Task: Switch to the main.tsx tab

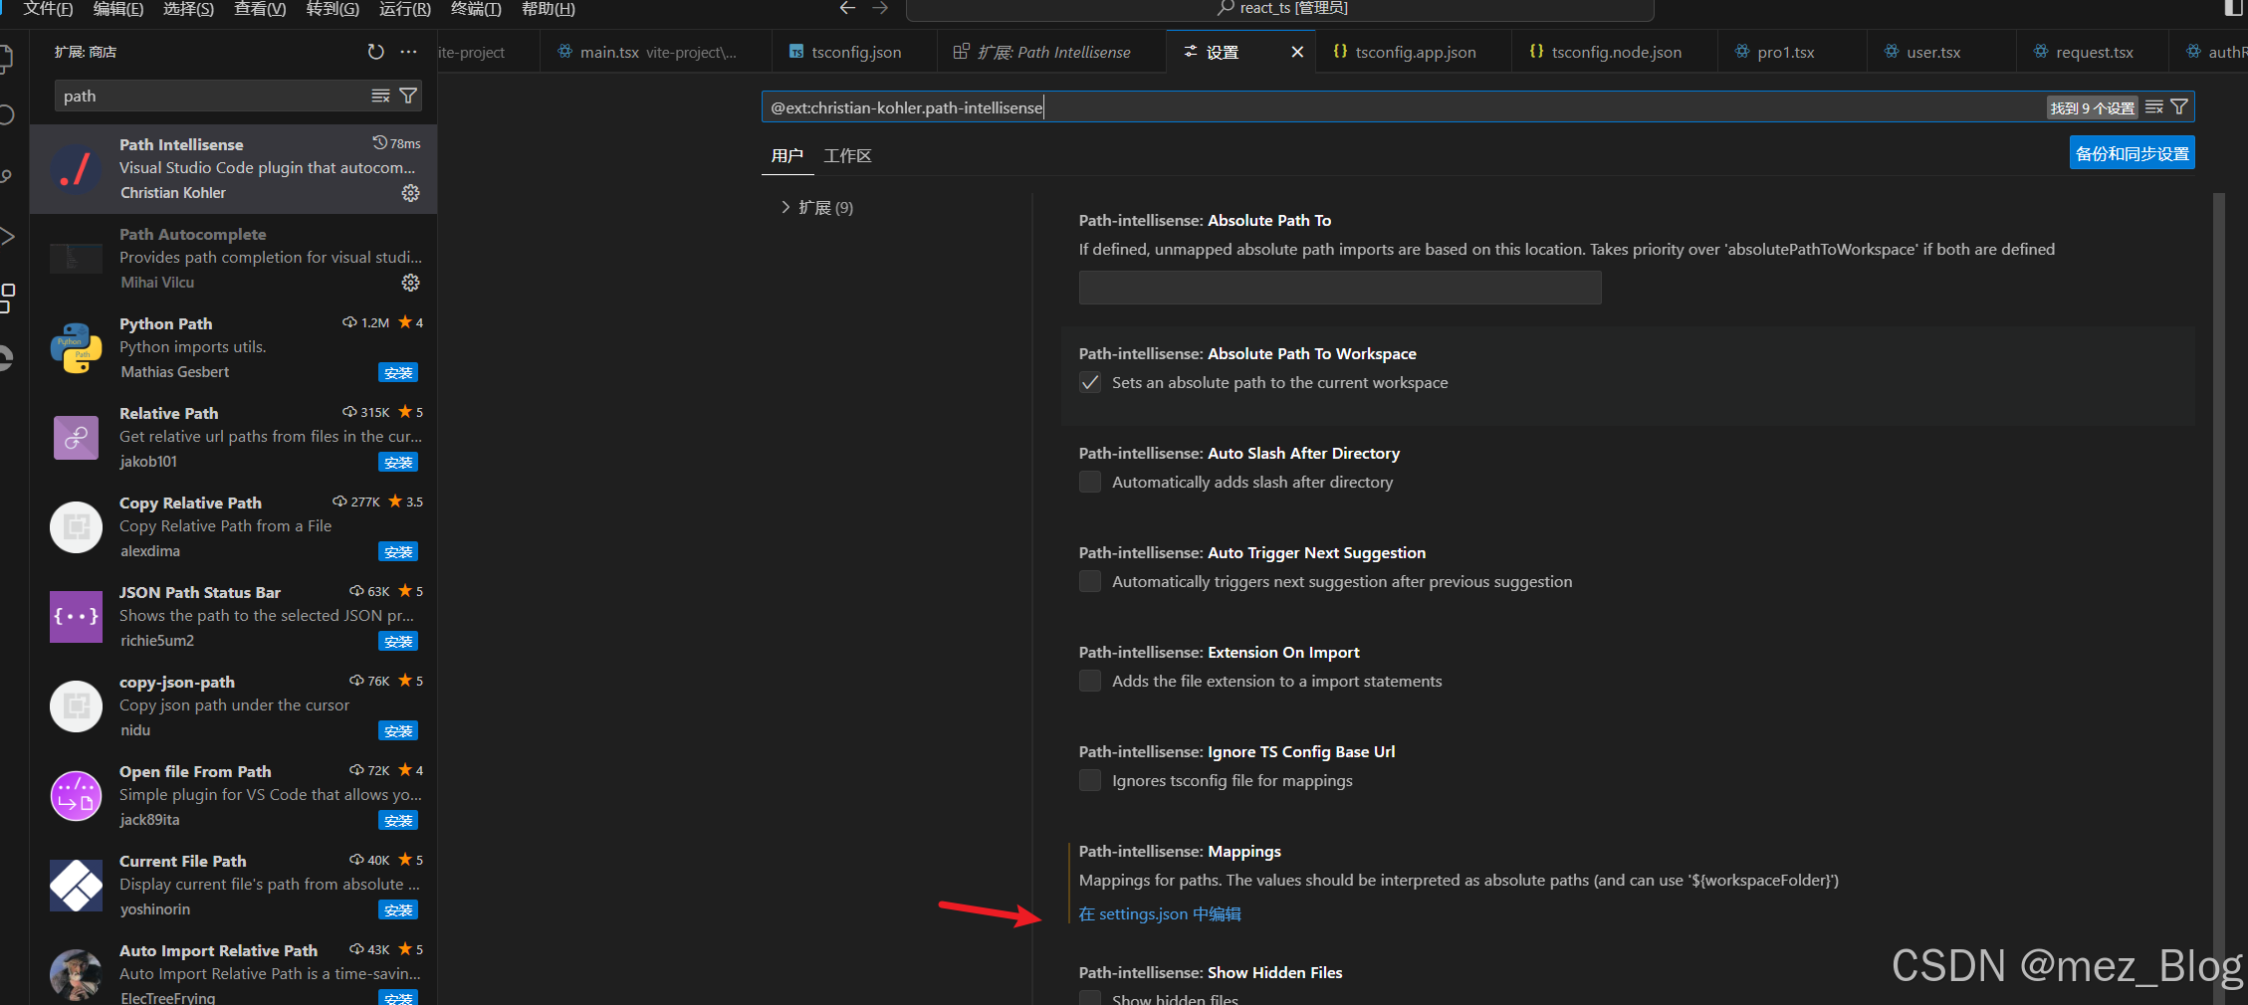Action: [657, 52]
